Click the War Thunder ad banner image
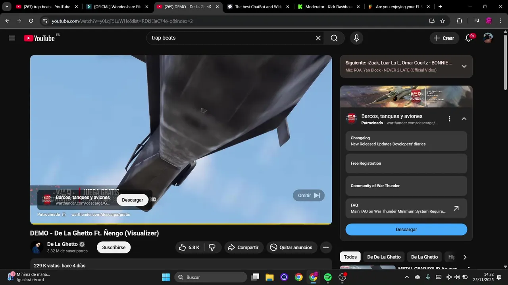This screenshot has width=508, height=285. 406,97
